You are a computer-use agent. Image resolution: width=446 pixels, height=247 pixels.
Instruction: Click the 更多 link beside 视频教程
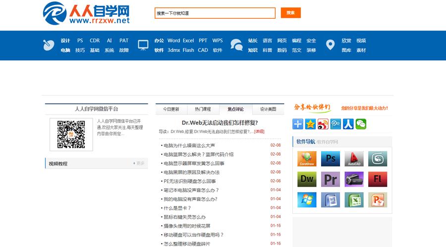coord(139,164)
